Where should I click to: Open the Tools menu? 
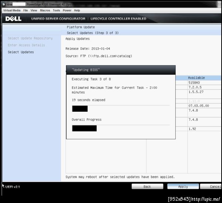[56, 10]
